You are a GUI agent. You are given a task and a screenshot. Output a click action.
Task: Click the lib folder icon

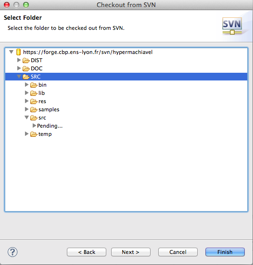34,93
